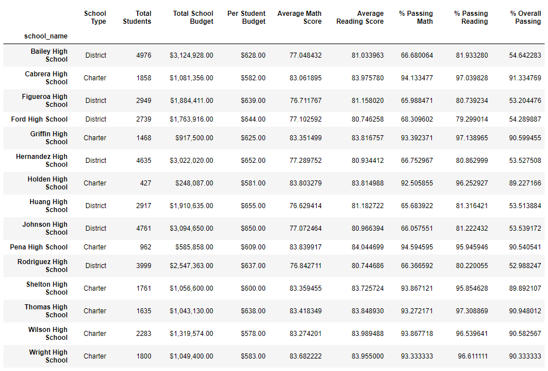Select Pena's reading score 84.044699
The height and width of the screenshot is (371, 548).
tap(368, 247)
